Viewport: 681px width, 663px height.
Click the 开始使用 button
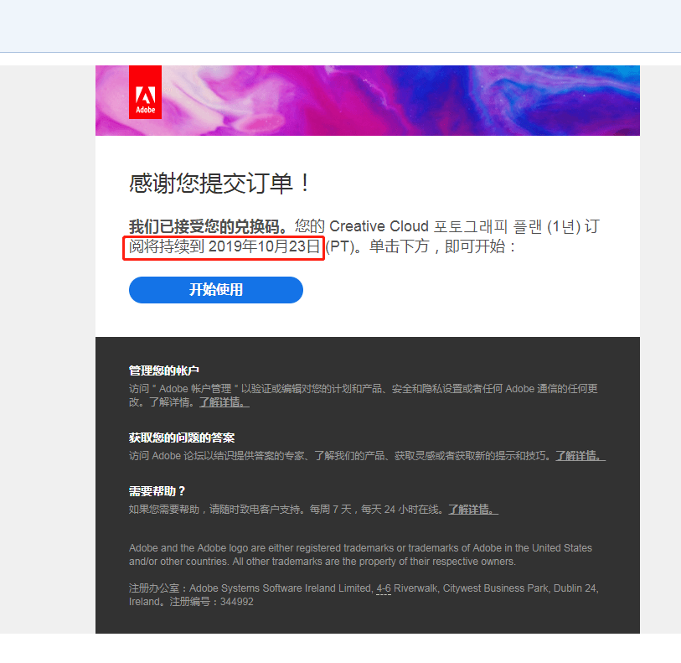tap(216, 290)
